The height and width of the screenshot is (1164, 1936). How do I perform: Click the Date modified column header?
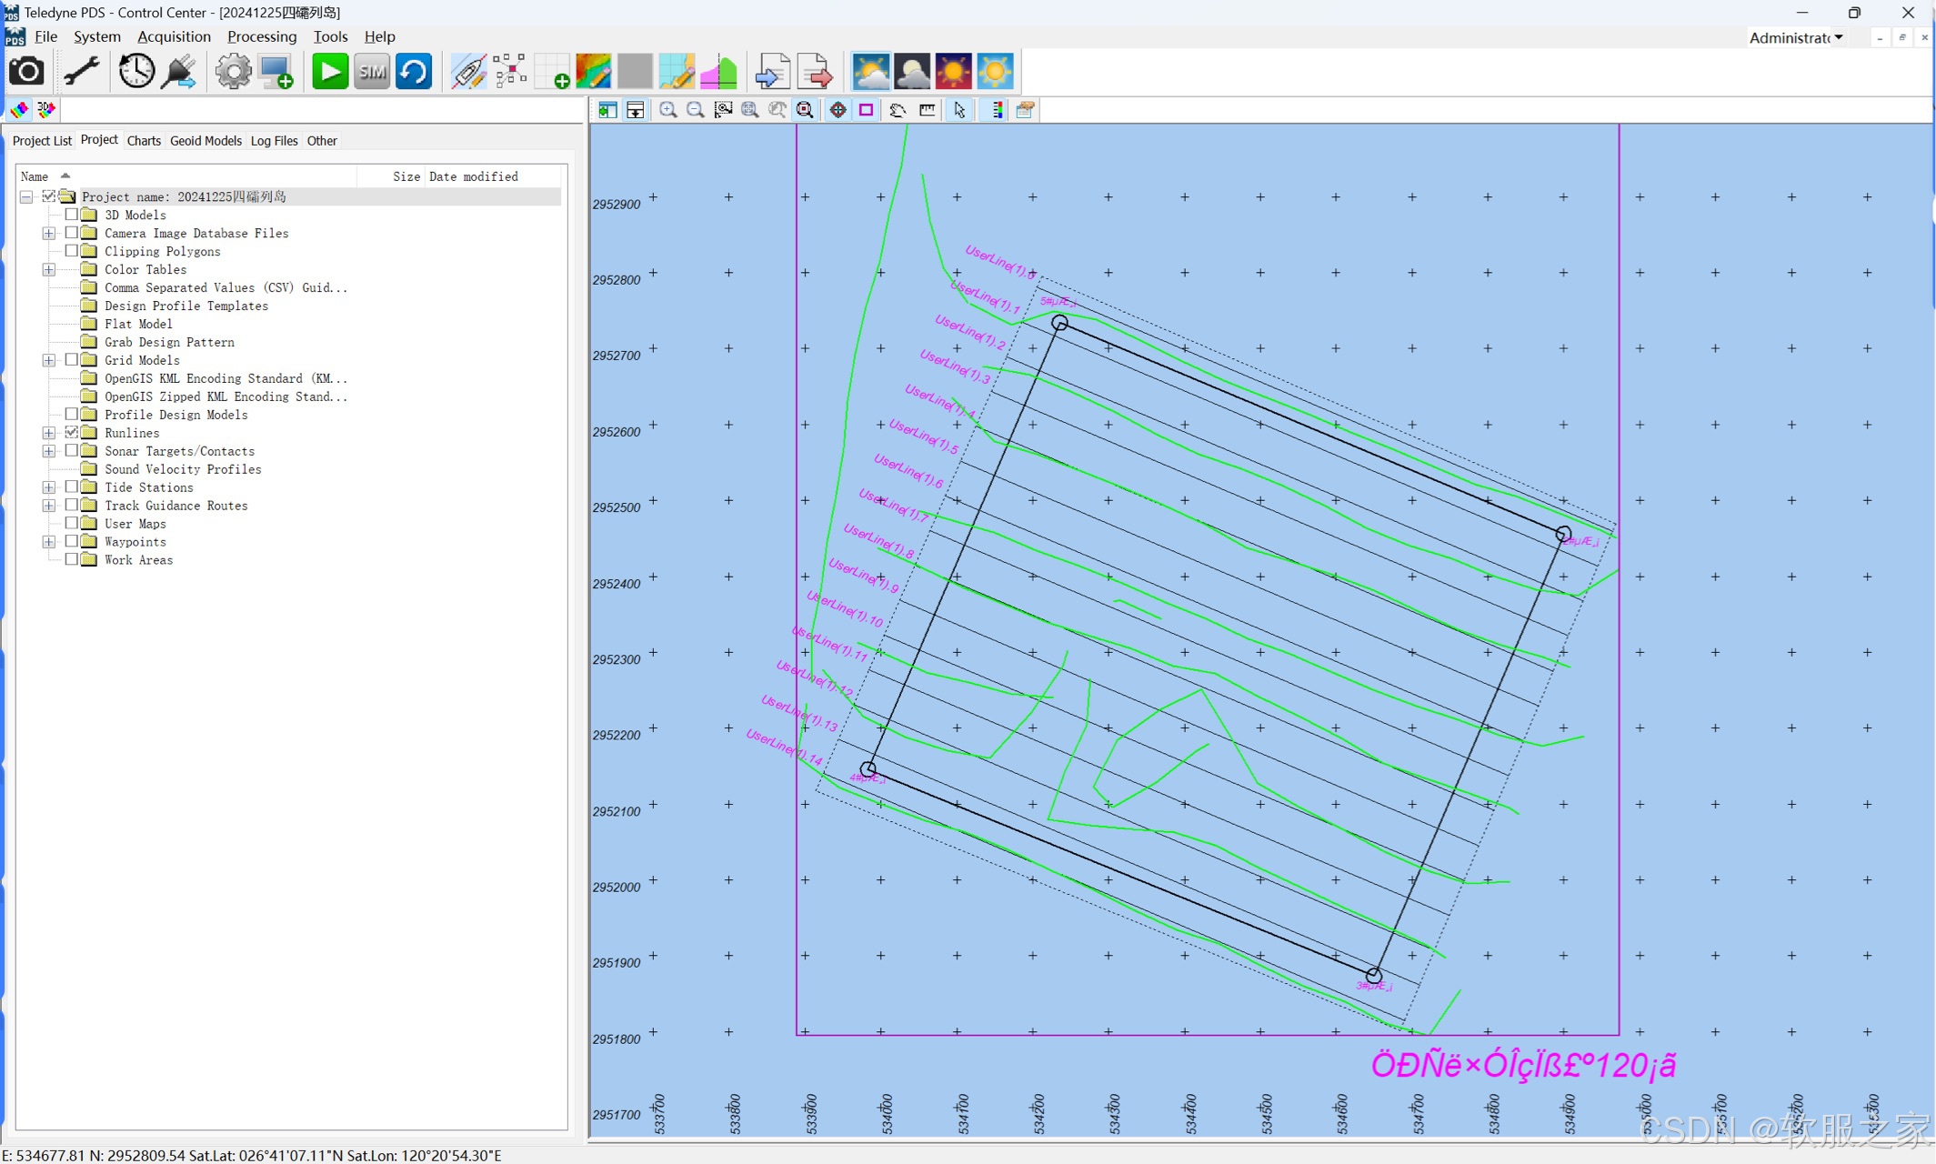473,176
